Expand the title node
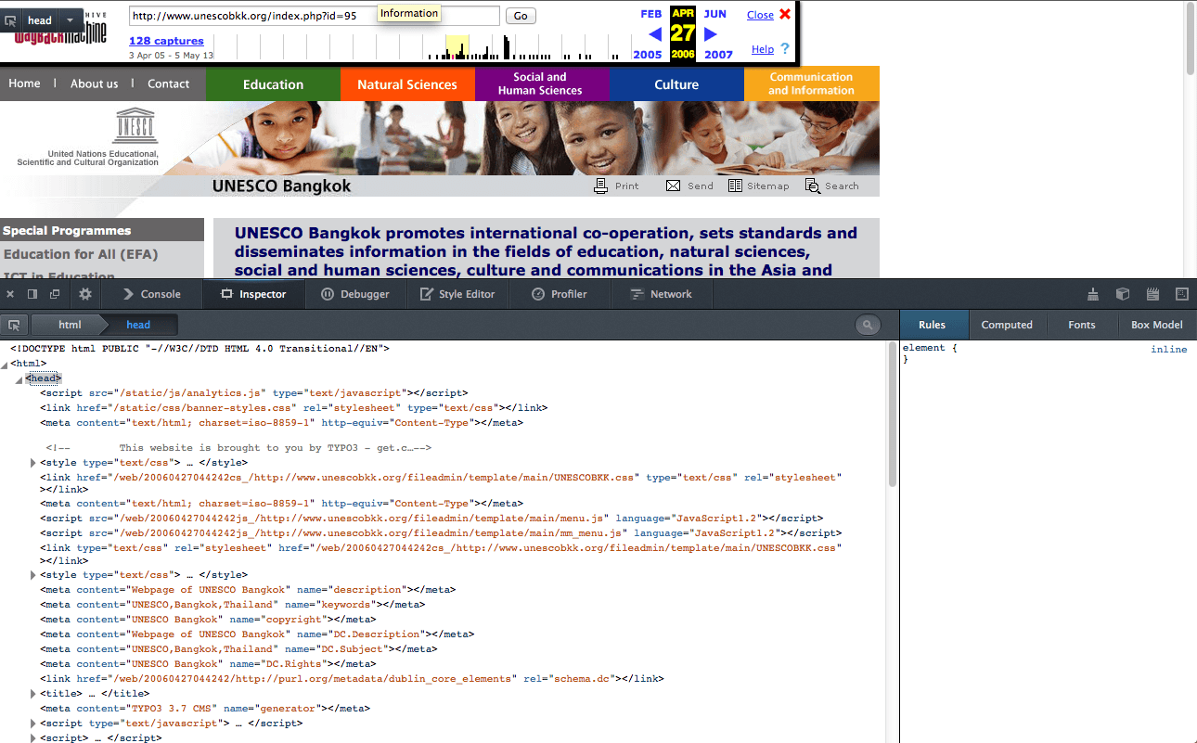The image size is (1197, 743). click(33, 693)
